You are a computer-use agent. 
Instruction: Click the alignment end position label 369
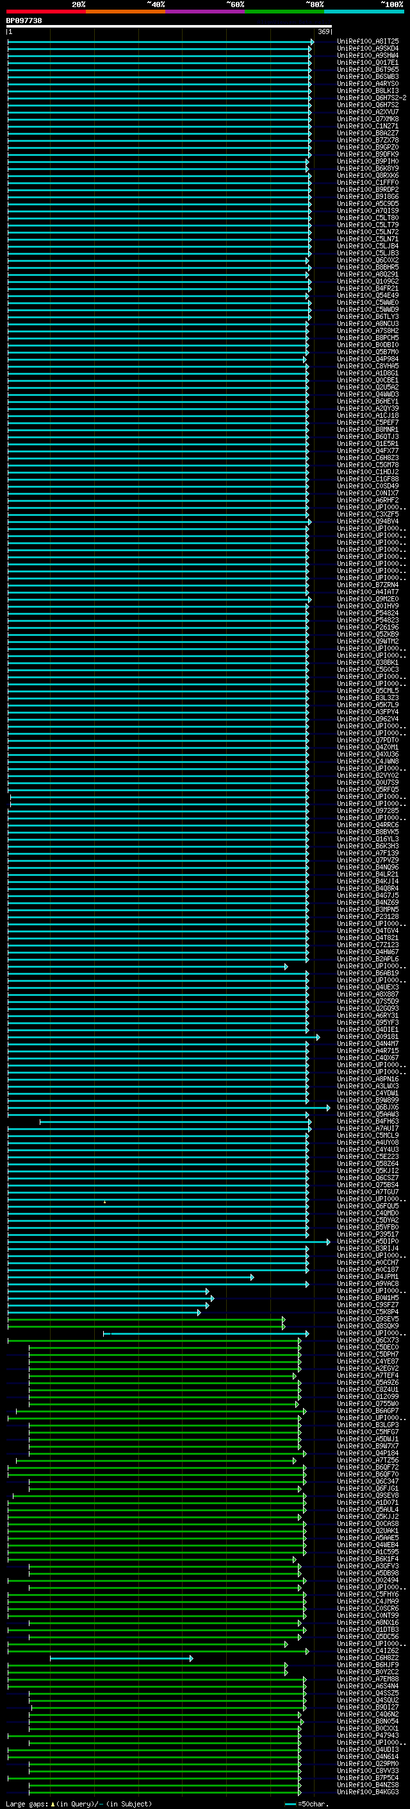tap(324, 31)
